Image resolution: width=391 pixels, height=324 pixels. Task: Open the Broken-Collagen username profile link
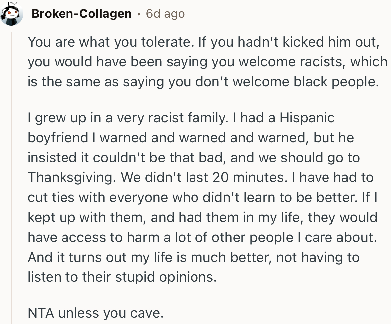(81, 14)
